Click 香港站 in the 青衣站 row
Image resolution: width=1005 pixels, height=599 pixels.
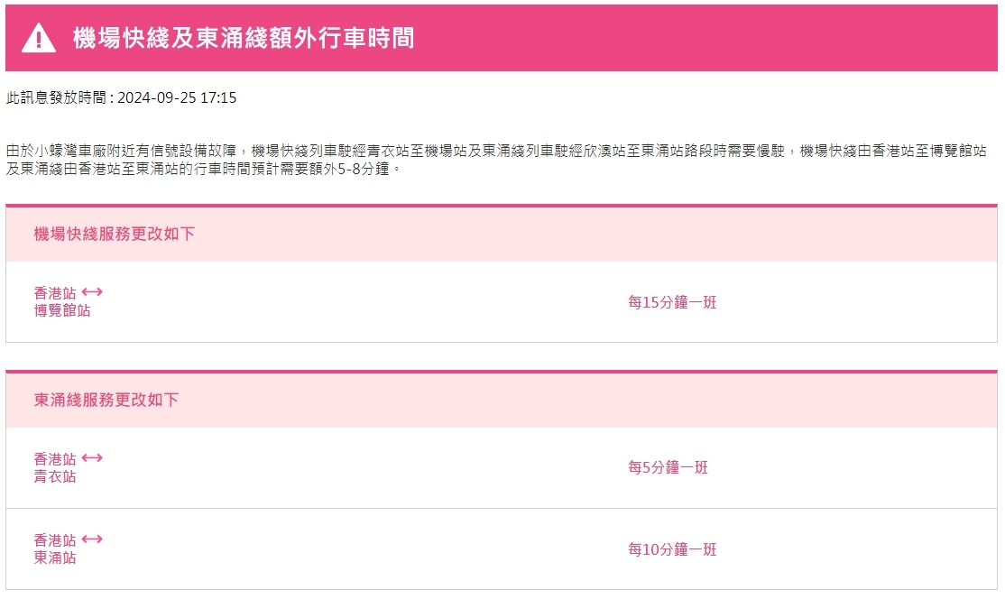[55, 458]
